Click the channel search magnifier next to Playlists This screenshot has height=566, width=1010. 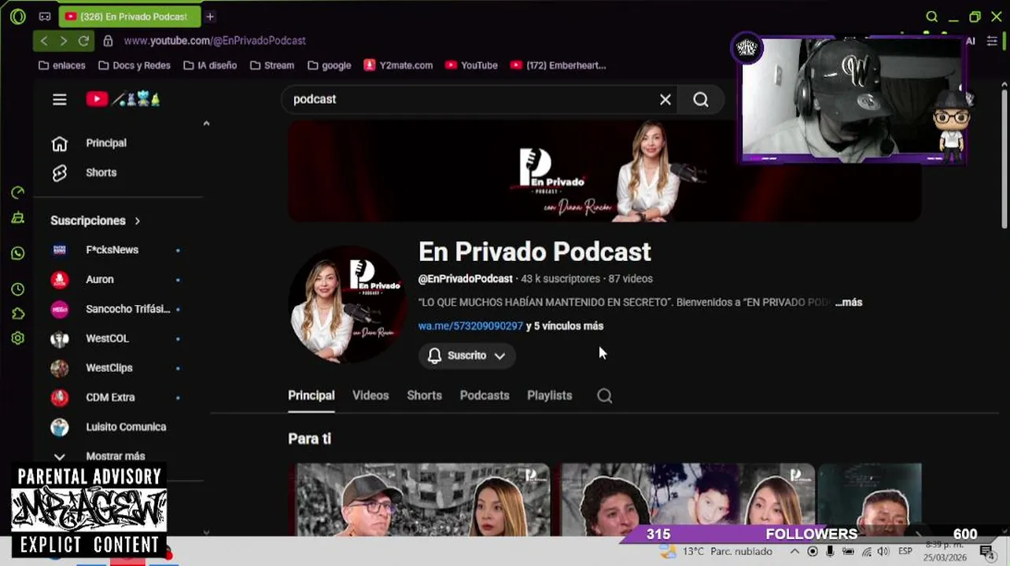pyautogui.click(x=605, y=395)
